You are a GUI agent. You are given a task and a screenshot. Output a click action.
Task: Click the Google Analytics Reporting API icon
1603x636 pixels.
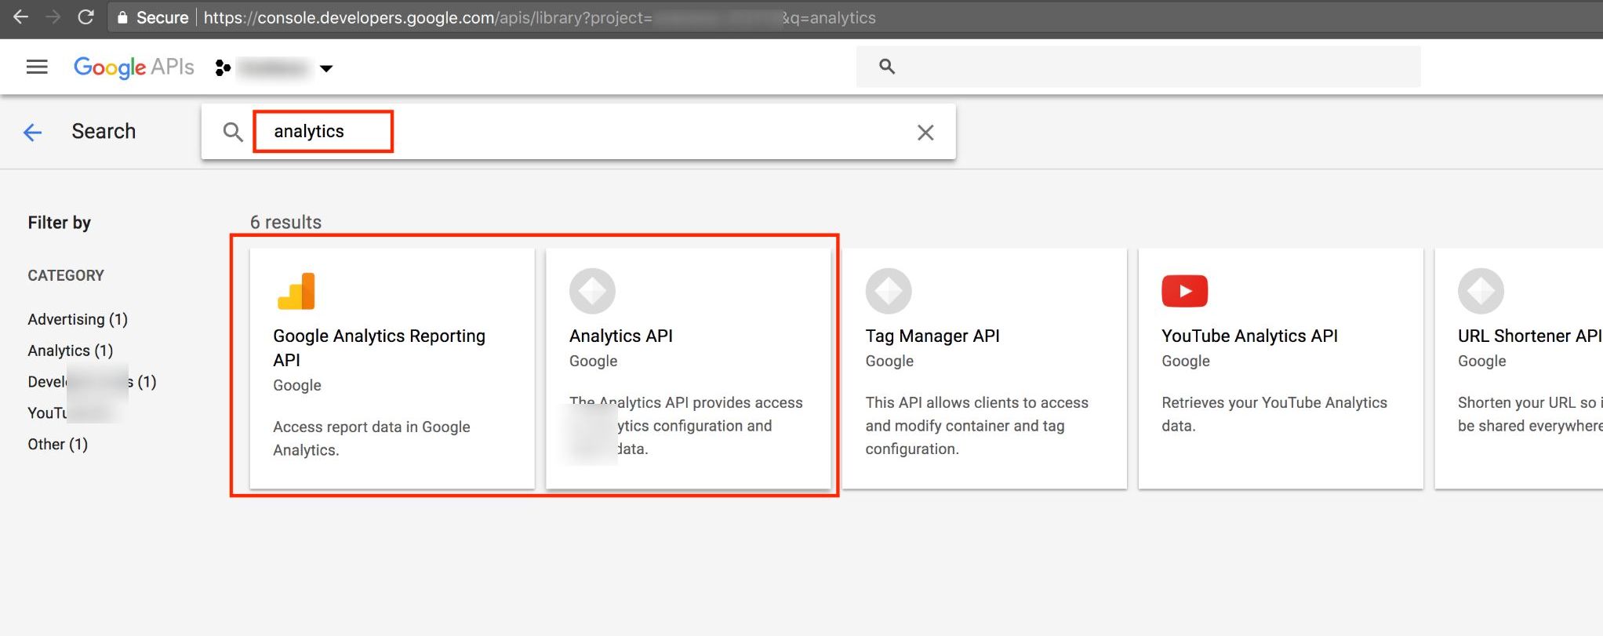click(x=296, y=291)
